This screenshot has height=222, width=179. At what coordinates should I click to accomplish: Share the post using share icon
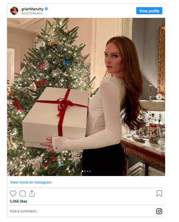pyautogui.click(x=32, y=193)
